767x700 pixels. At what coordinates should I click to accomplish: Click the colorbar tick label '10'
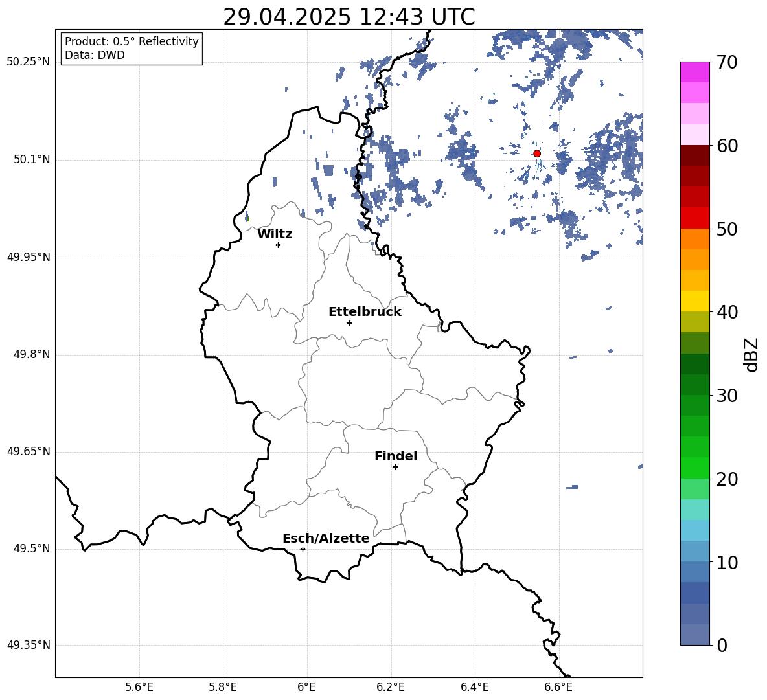[x=727, y=562]
